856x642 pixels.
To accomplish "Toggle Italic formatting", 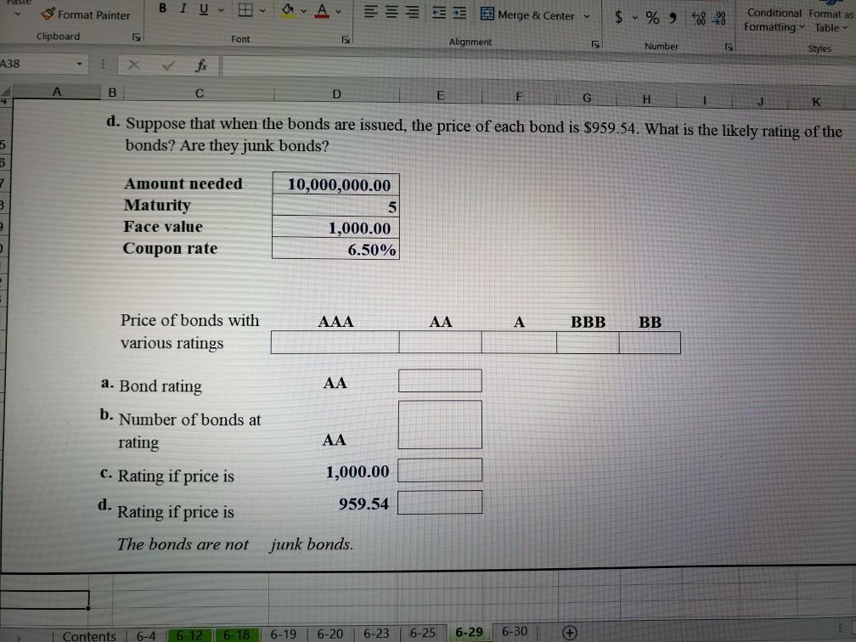I will 183,8.
